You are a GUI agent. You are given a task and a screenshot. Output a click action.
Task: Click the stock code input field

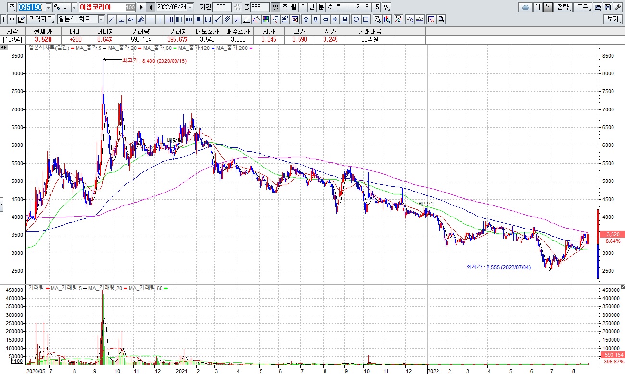[31, 7]
